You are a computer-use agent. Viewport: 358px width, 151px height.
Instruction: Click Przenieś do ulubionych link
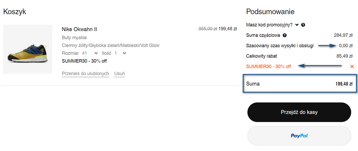[85, 74]
